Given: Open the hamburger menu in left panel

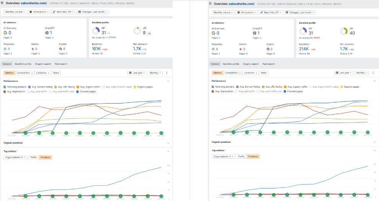Looking at the screenshot, I should tap(2, 3).
